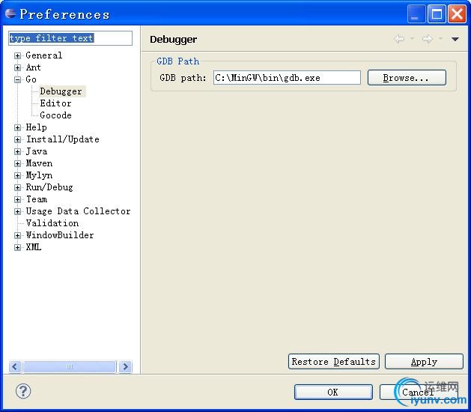Image resolution: width=471 pixels, height=412 pixels.
Task: Select the WindowBuilder category label
Action: [x=60, y=235]
